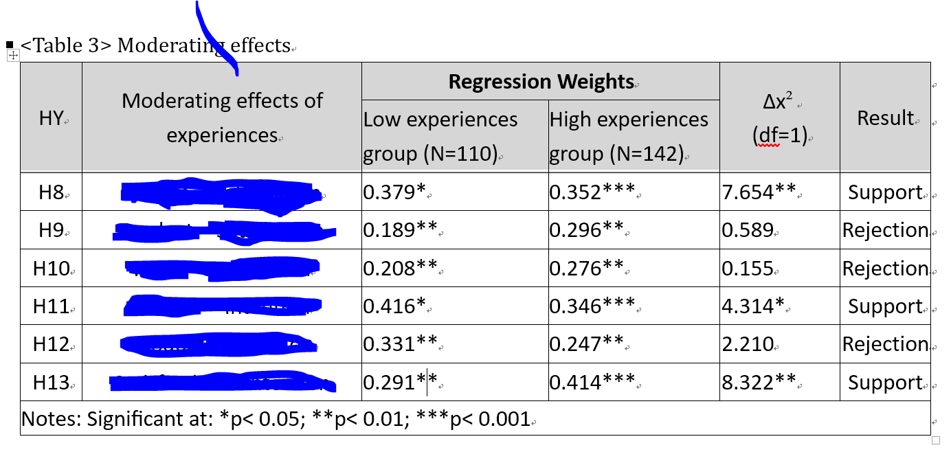Click the 'High experiences group (N=142)' header
The width and height of the screenshot is (951, 452).
click(x=629, y=136)
